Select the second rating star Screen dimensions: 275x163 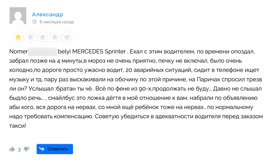(x=31, y=37)
